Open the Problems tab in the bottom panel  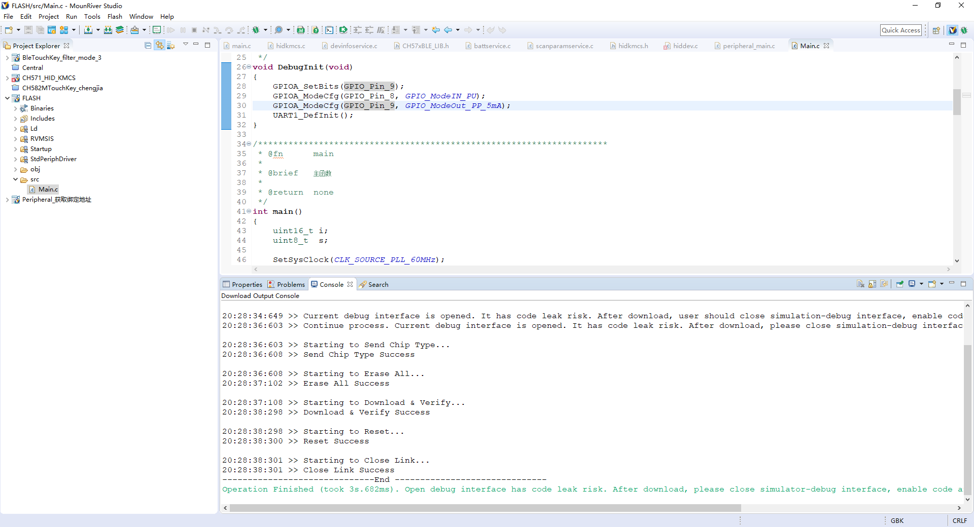click(x=290, y=285)
